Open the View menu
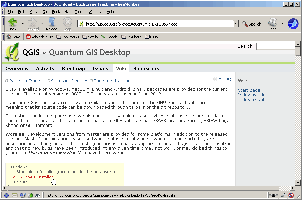302x200 pixels. pyautogui.click(x=33, y=12)
